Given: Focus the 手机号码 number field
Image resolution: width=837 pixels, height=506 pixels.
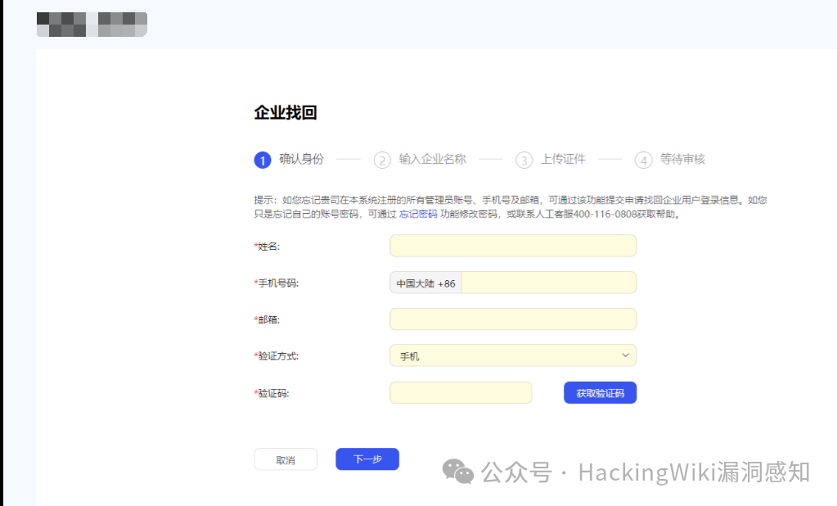Looking at the screenshot, I should pyautogui.click(x=549, y=282).
